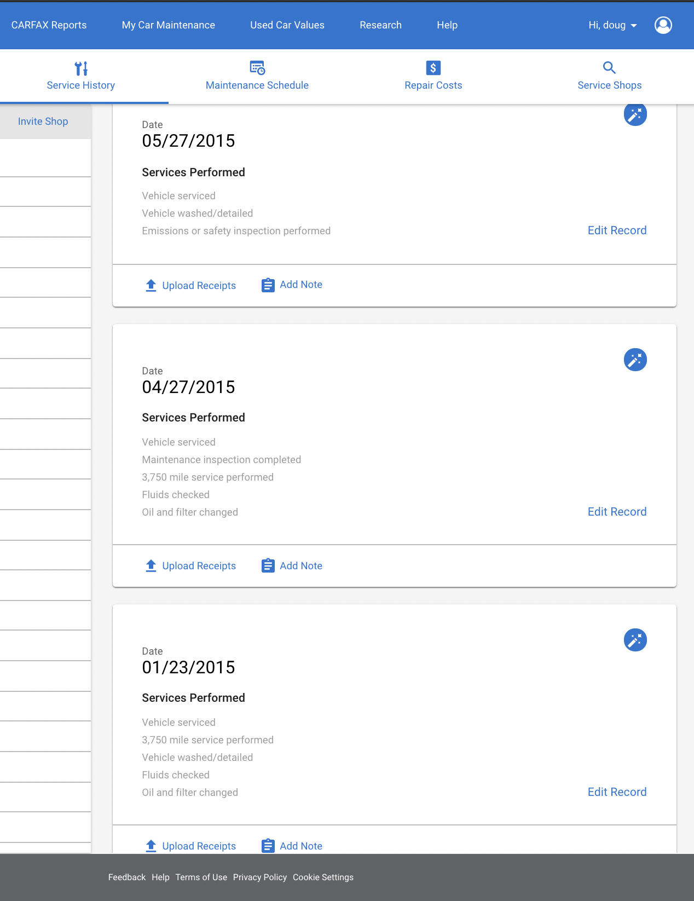This screenshot has width=694, height=901.
Task: Click the Repair Costs dollar icon
Action: pos(433,68)
